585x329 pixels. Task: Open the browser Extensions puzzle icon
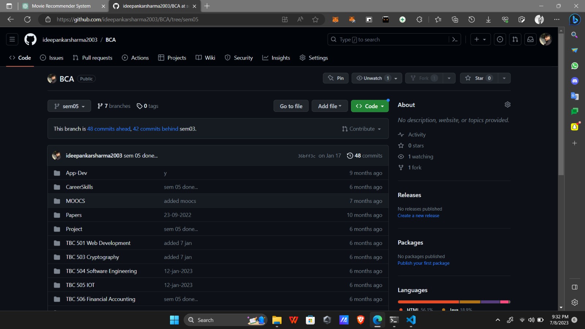(x=419, y=19)
